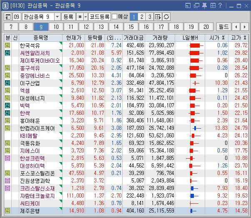
Task: Select view page 2 button
Action: [x=142, y=17]
